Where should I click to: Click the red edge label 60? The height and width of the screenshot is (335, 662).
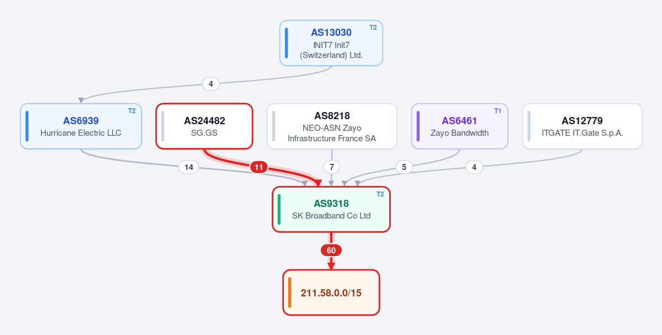pyautogui.click(x=331, y=251)
